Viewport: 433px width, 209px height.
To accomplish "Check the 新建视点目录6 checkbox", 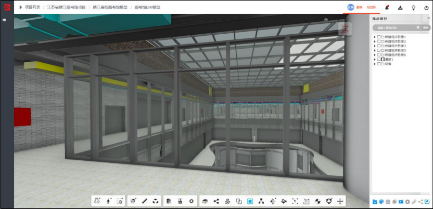I will [379, 55].
